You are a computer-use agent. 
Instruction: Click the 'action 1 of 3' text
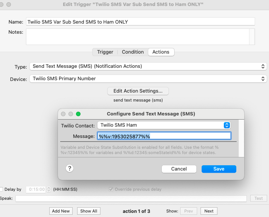[x=137, y=211]
